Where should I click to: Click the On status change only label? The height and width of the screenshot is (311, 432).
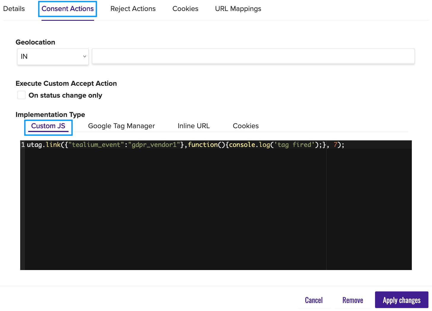65,95
